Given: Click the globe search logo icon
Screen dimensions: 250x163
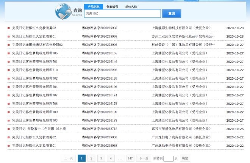Looking at the screenshot, I should [x=64, y=11].
